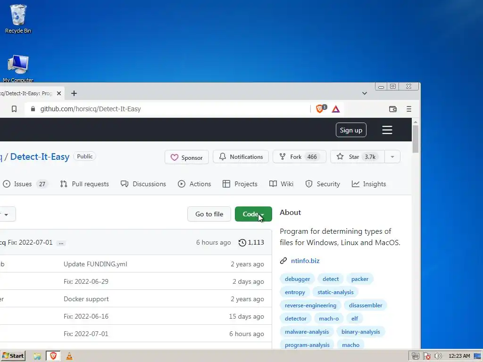Open the branch selector dropdown

click(x=6, y=214)
